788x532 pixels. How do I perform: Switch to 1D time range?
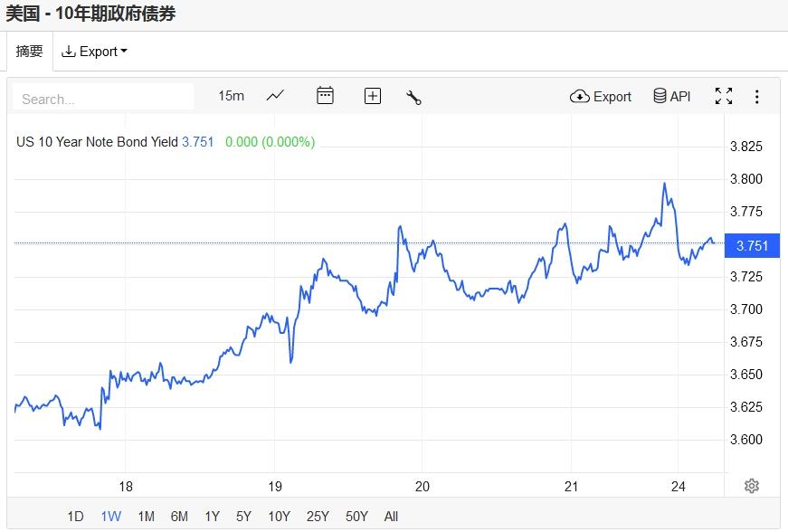pos(75,517)
